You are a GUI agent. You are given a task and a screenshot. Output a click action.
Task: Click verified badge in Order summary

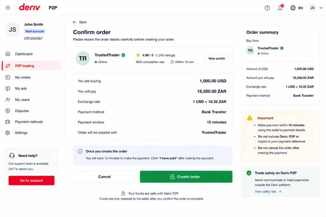[x=282, y=48]
